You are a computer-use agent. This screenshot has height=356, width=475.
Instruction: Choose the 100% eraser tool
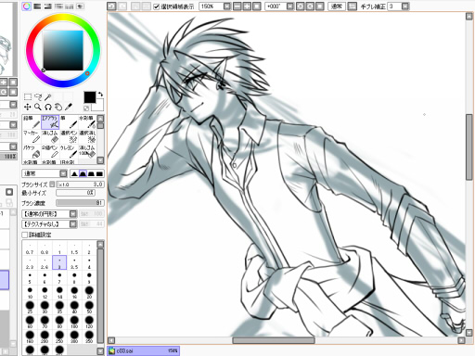(87, 151)
